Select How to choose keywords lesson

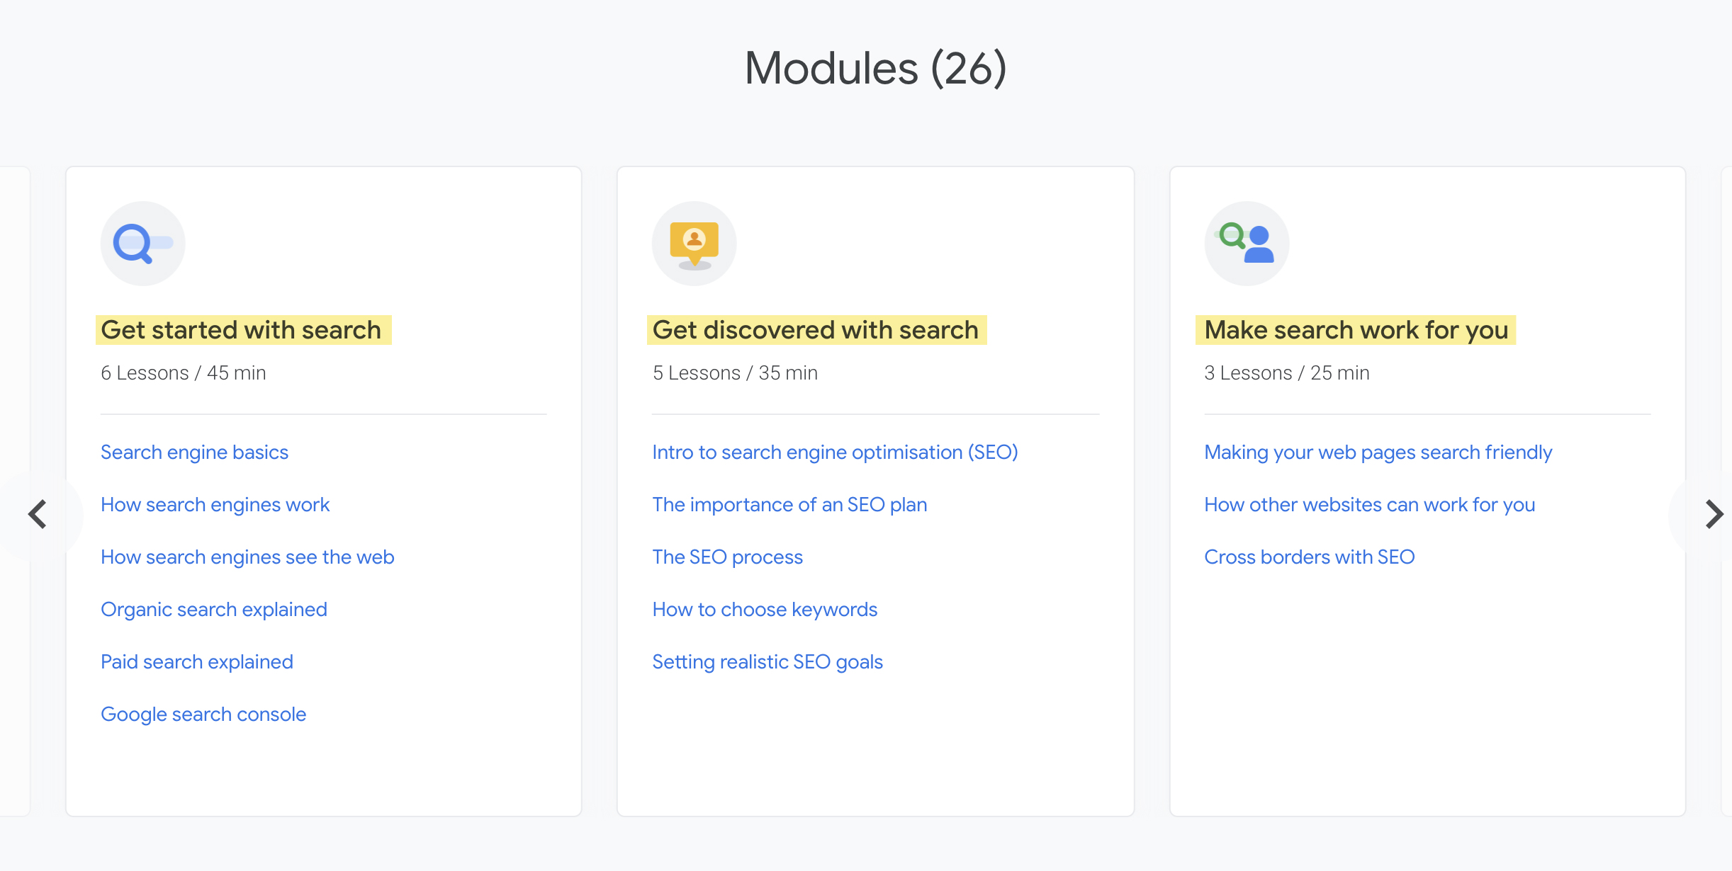[x=765, y=609]
